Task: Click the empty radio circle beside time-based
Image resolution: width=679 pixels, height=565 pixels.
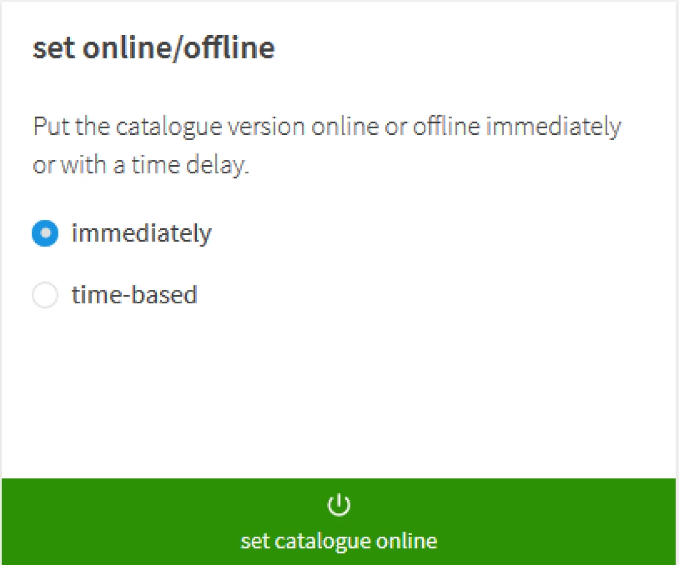Action: (45, 295)
